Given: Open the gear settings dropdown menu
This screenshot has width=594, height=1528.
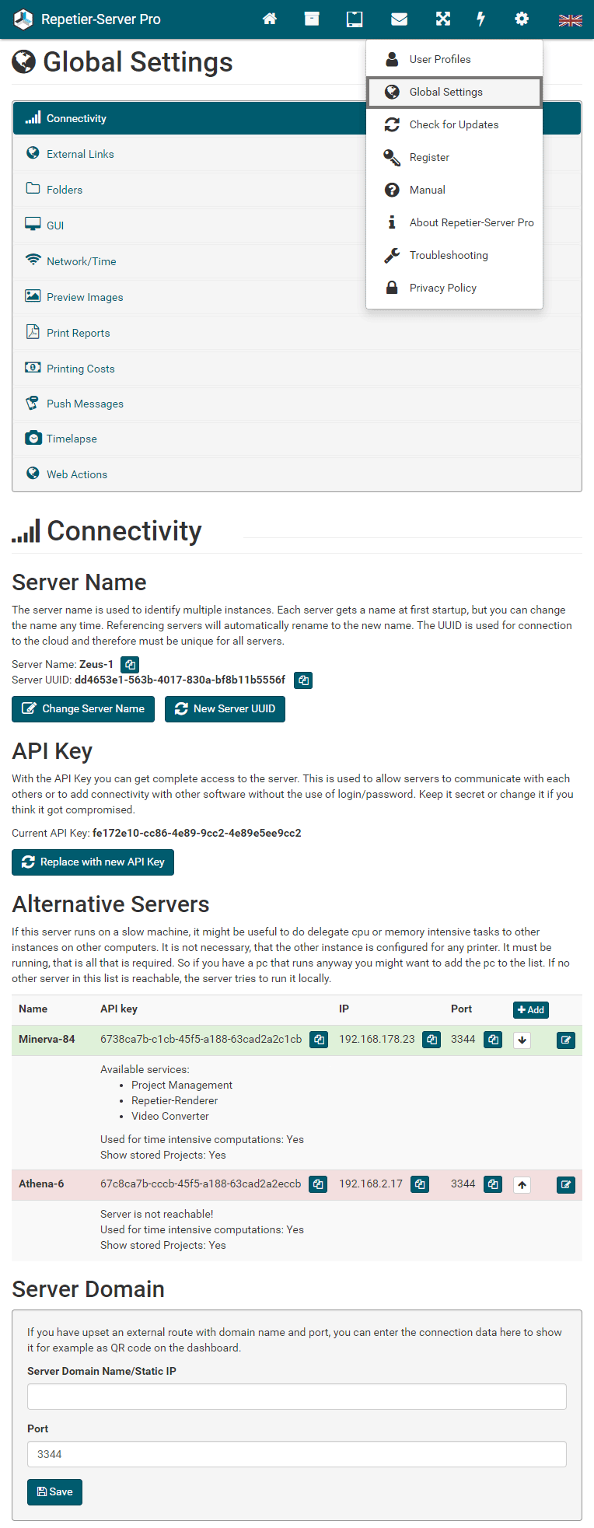Looking at the screenshot, I should pyautogui.click(x=522, y=19).
